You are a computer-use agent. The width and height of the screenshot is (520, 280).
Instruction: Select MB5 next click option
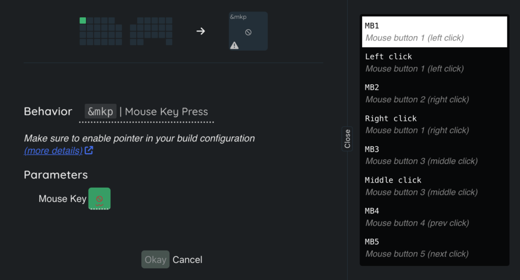pos(433,248)
